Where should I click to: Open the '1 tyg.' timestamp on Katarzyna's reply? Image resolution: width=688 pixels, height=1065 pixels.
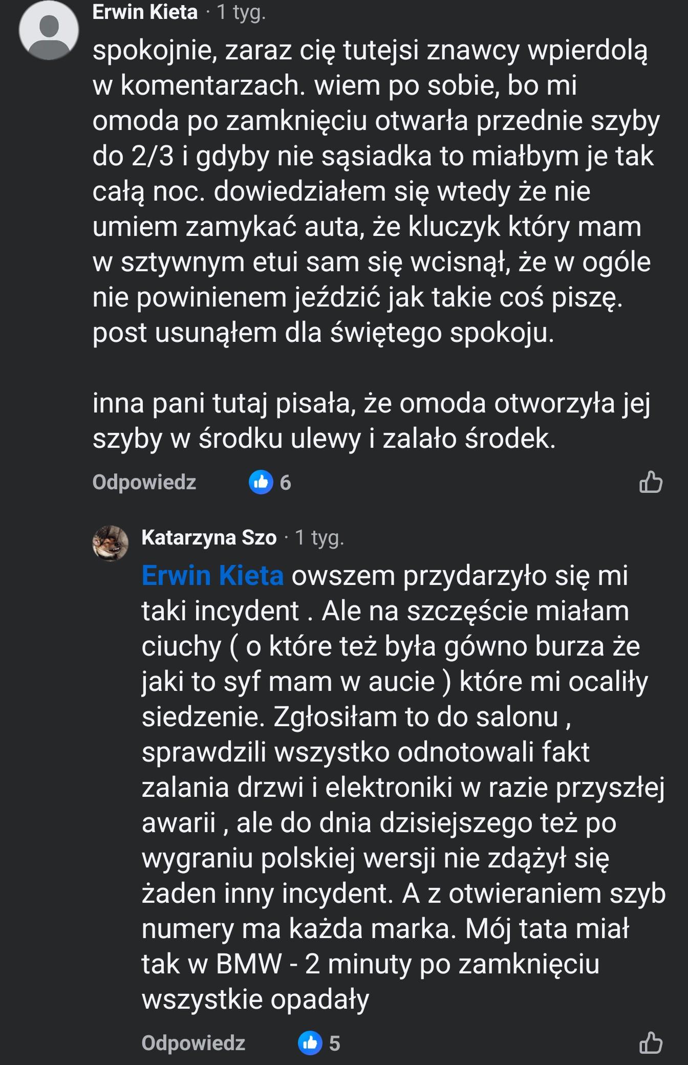319,537
